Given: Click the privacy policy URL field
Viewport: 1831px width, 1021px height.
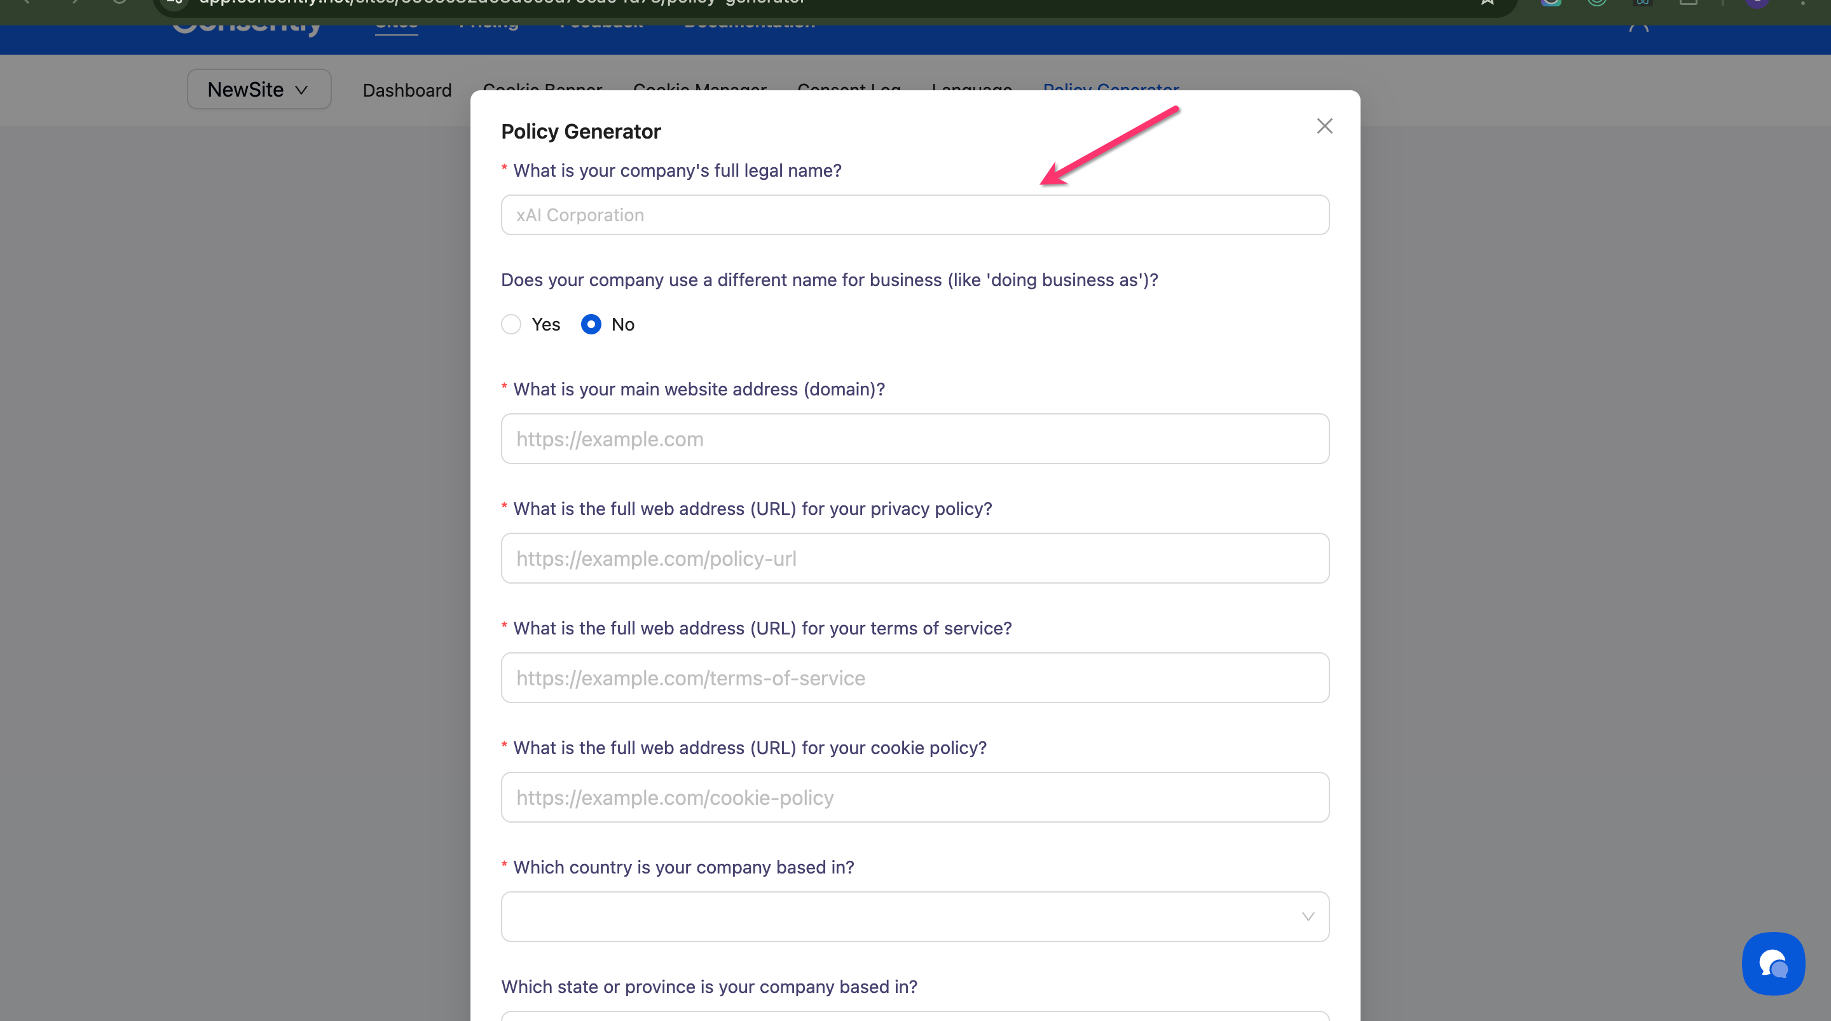Looking at the screenshot, I should point(914,558).
